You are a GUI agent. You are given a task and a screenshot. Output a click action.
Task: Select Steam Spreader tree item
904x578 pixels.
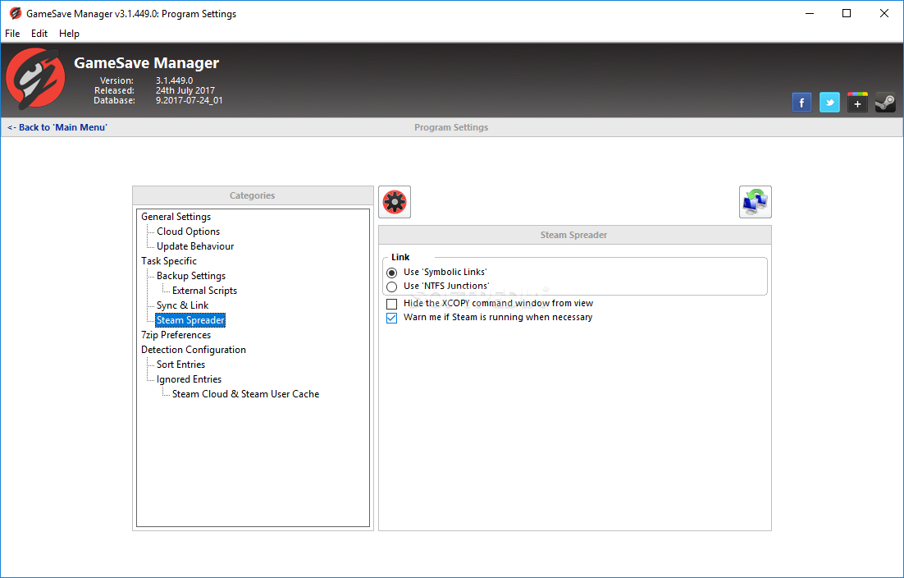click(x=190, y=320)
